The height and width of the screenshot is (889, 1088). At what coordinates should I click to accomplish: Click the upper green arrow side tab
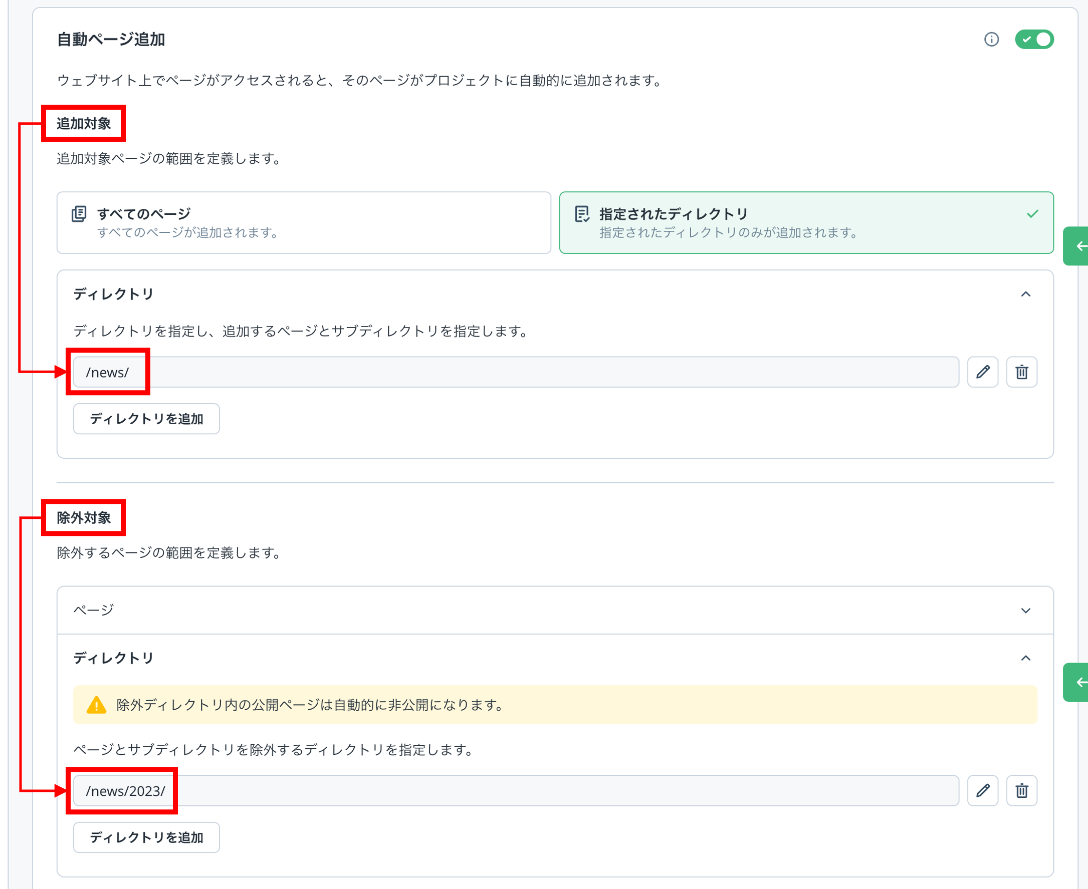coord(1078,246)
